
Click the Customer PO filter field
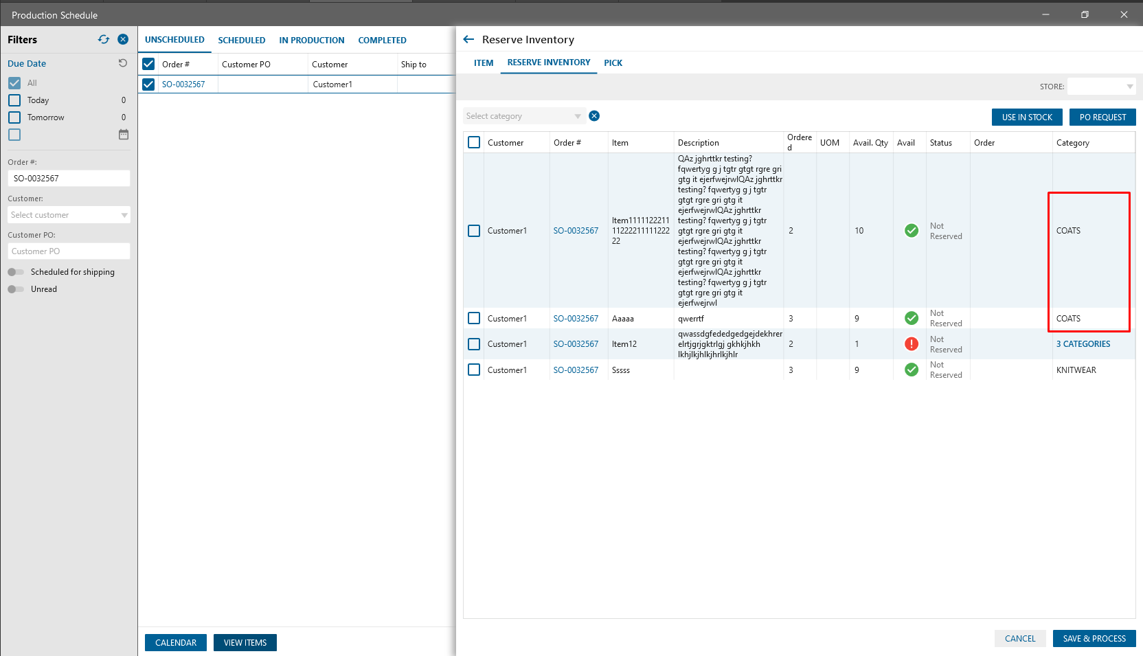coord(69,251)
